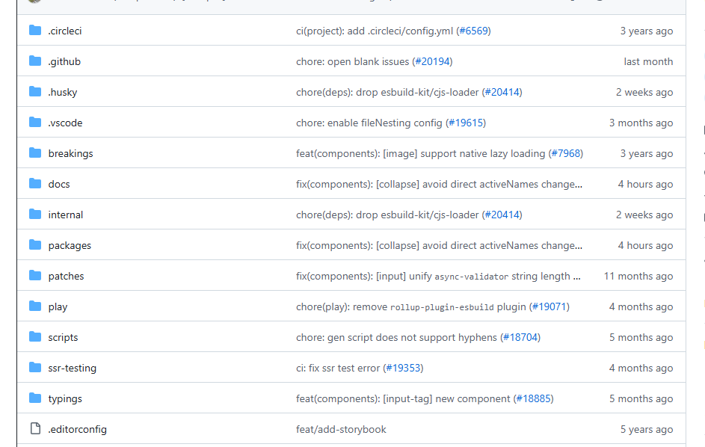Click the folder icon beside .circleci
The width and height of the screenshot is (705, 447).
click(x=34, y=31)
